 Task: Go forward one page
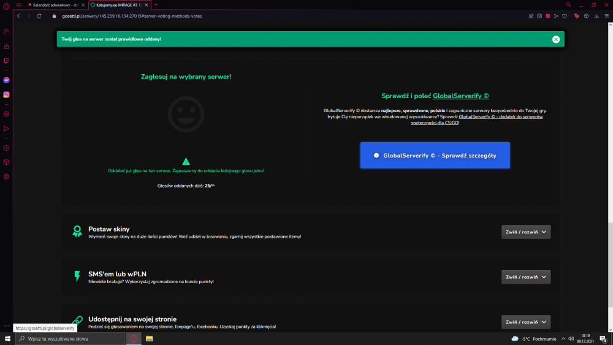(x=29, y=16)
